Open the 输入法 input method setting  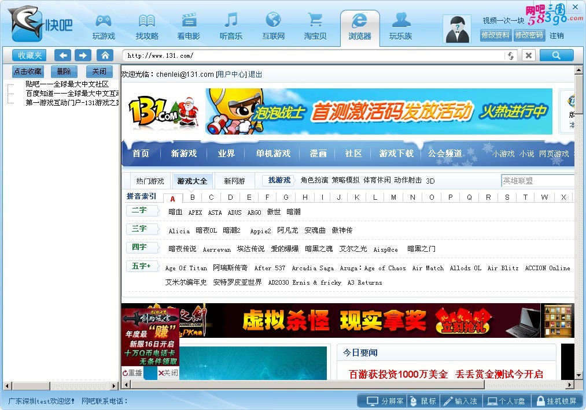pos(461,401)
